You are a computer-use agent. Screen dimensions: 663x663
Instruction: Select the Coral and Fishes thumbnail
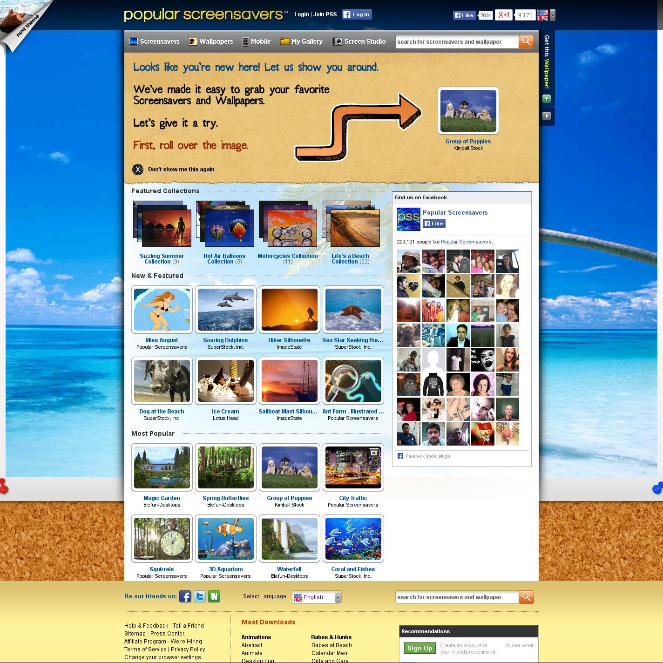(353, 539)
